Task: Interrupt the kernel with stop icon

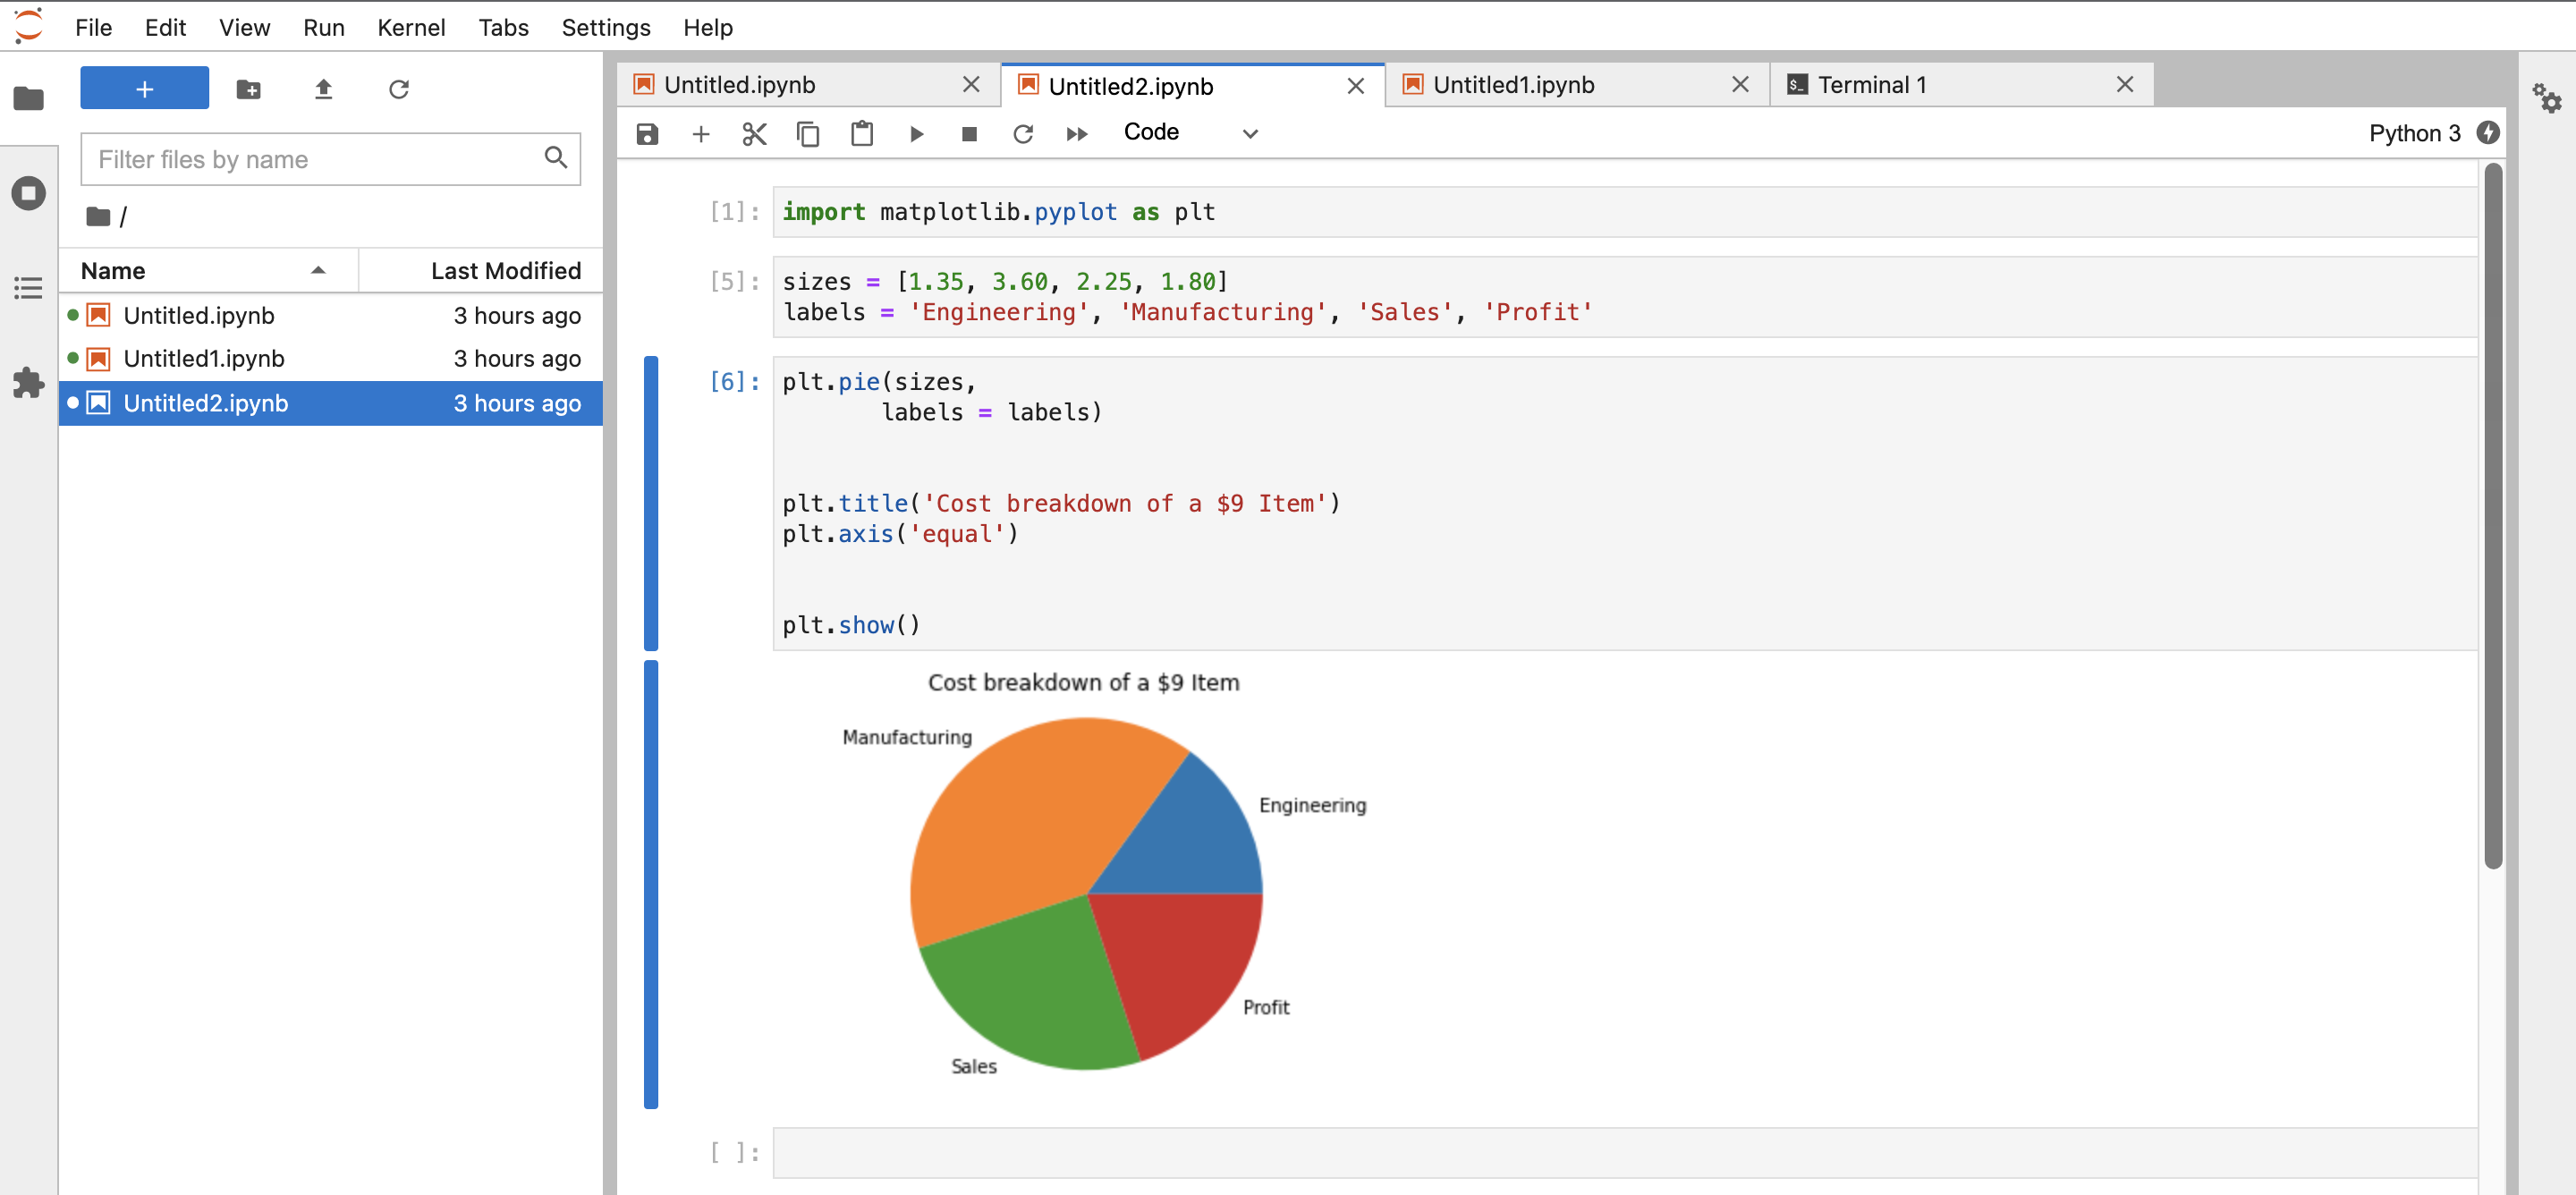Action: tap(968, 133)
